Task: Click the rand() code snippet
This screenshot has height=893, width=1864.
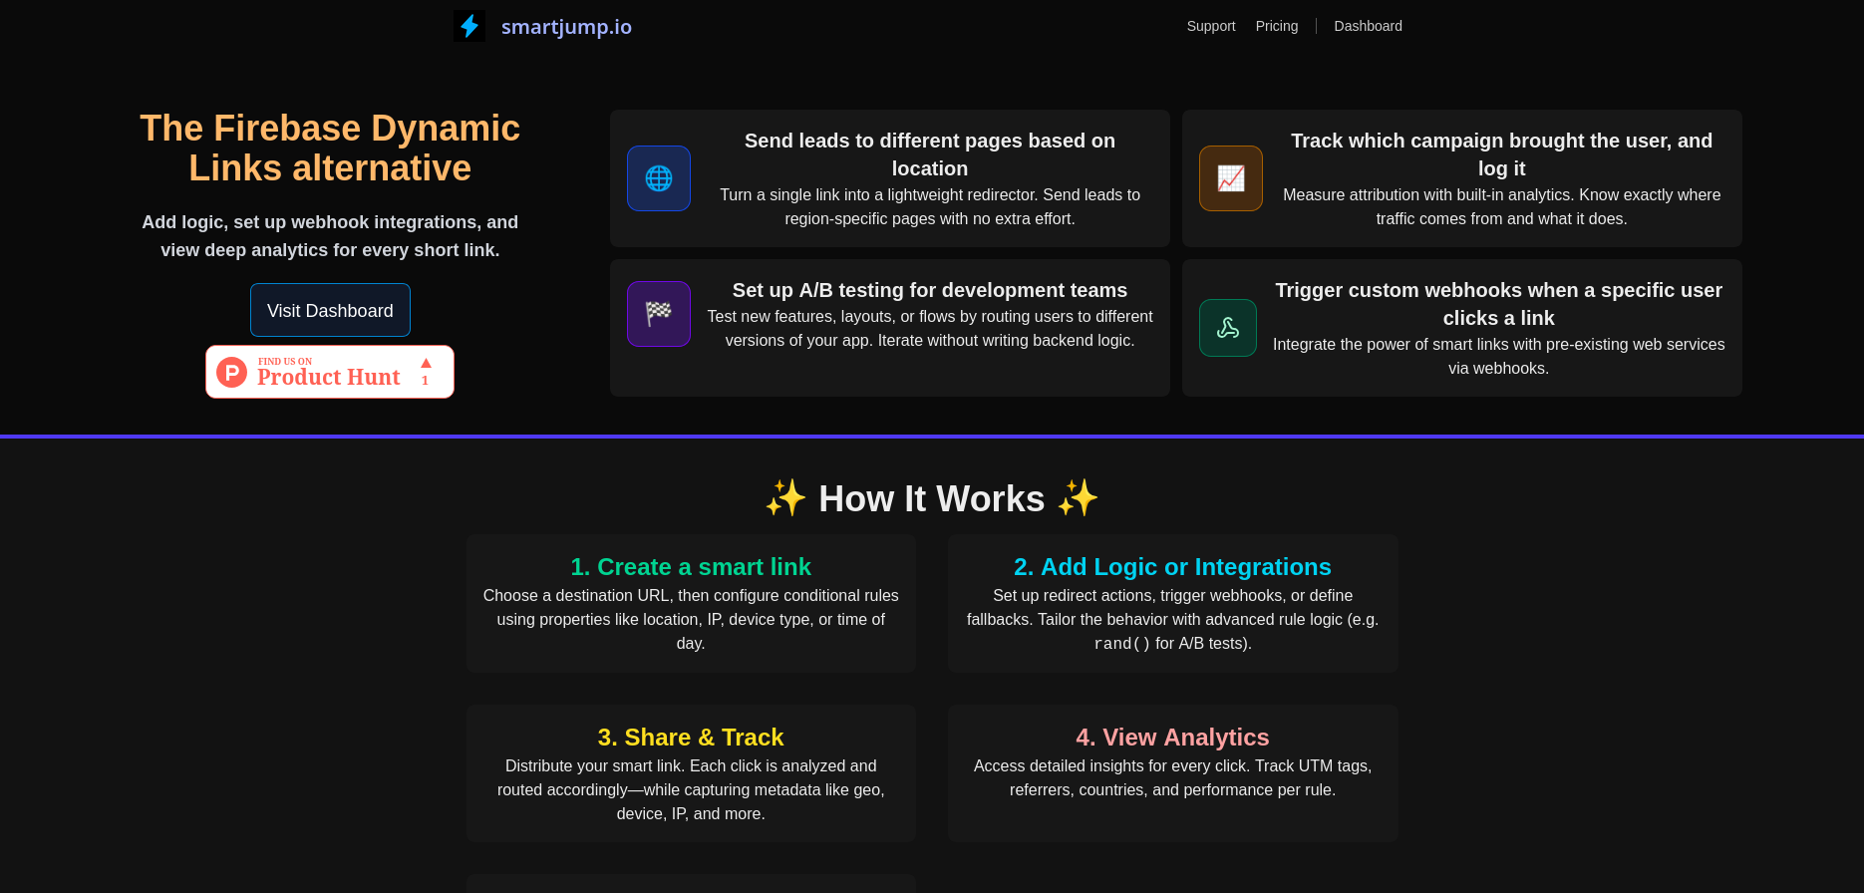Action: (x=1122, y=644)
